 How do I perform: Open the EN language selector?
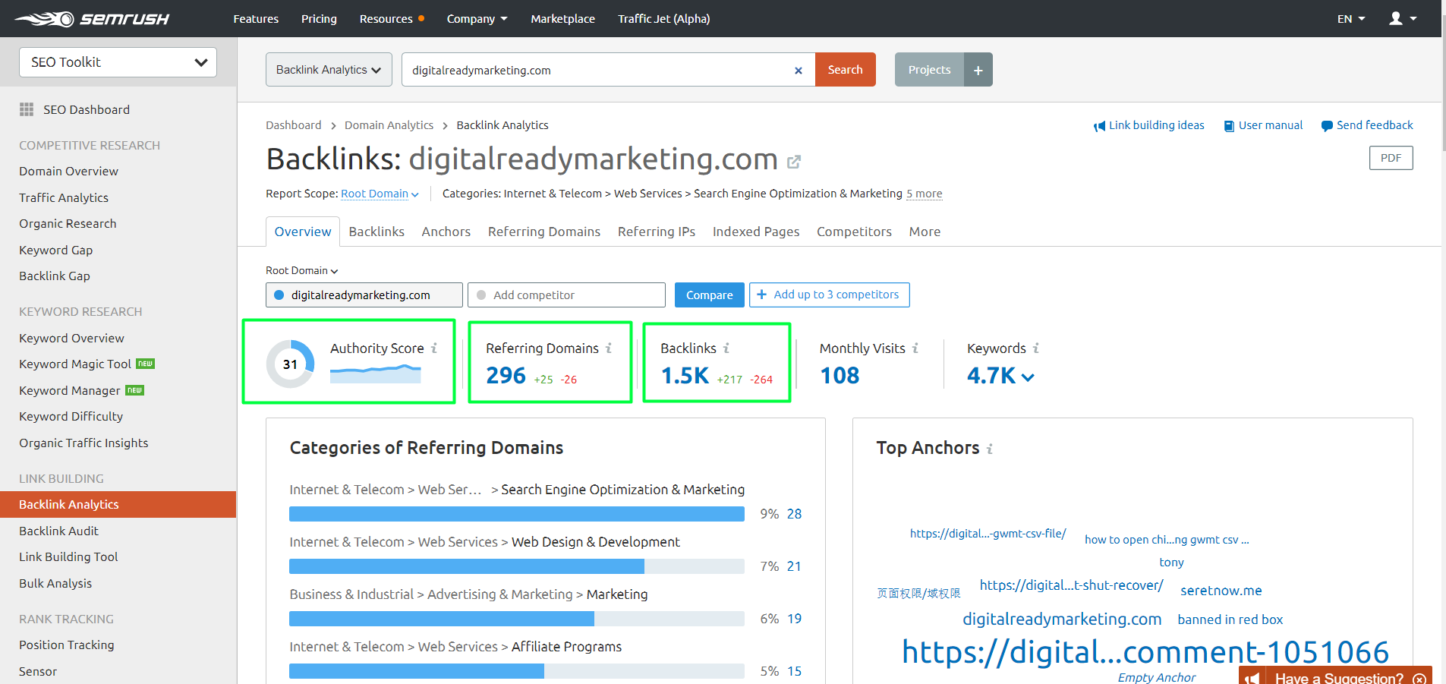pyautogui.click(x=1350, y=19)
